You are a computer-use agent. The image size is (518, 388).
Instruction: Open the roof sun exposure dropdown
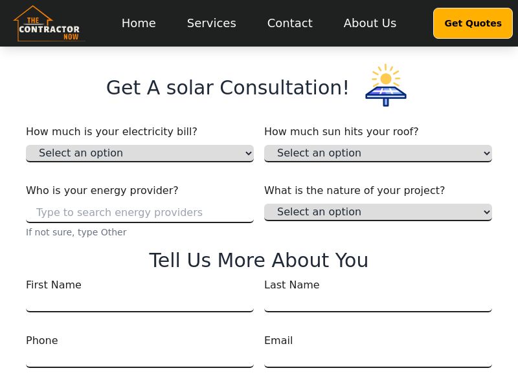tap(378, 153)
